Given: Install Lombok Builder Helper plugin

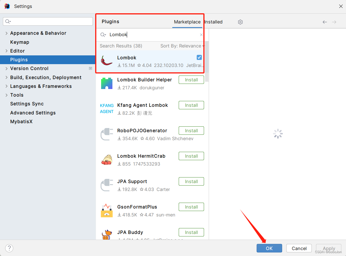Looking at the screenshot, I should click(x=191, y=80).
